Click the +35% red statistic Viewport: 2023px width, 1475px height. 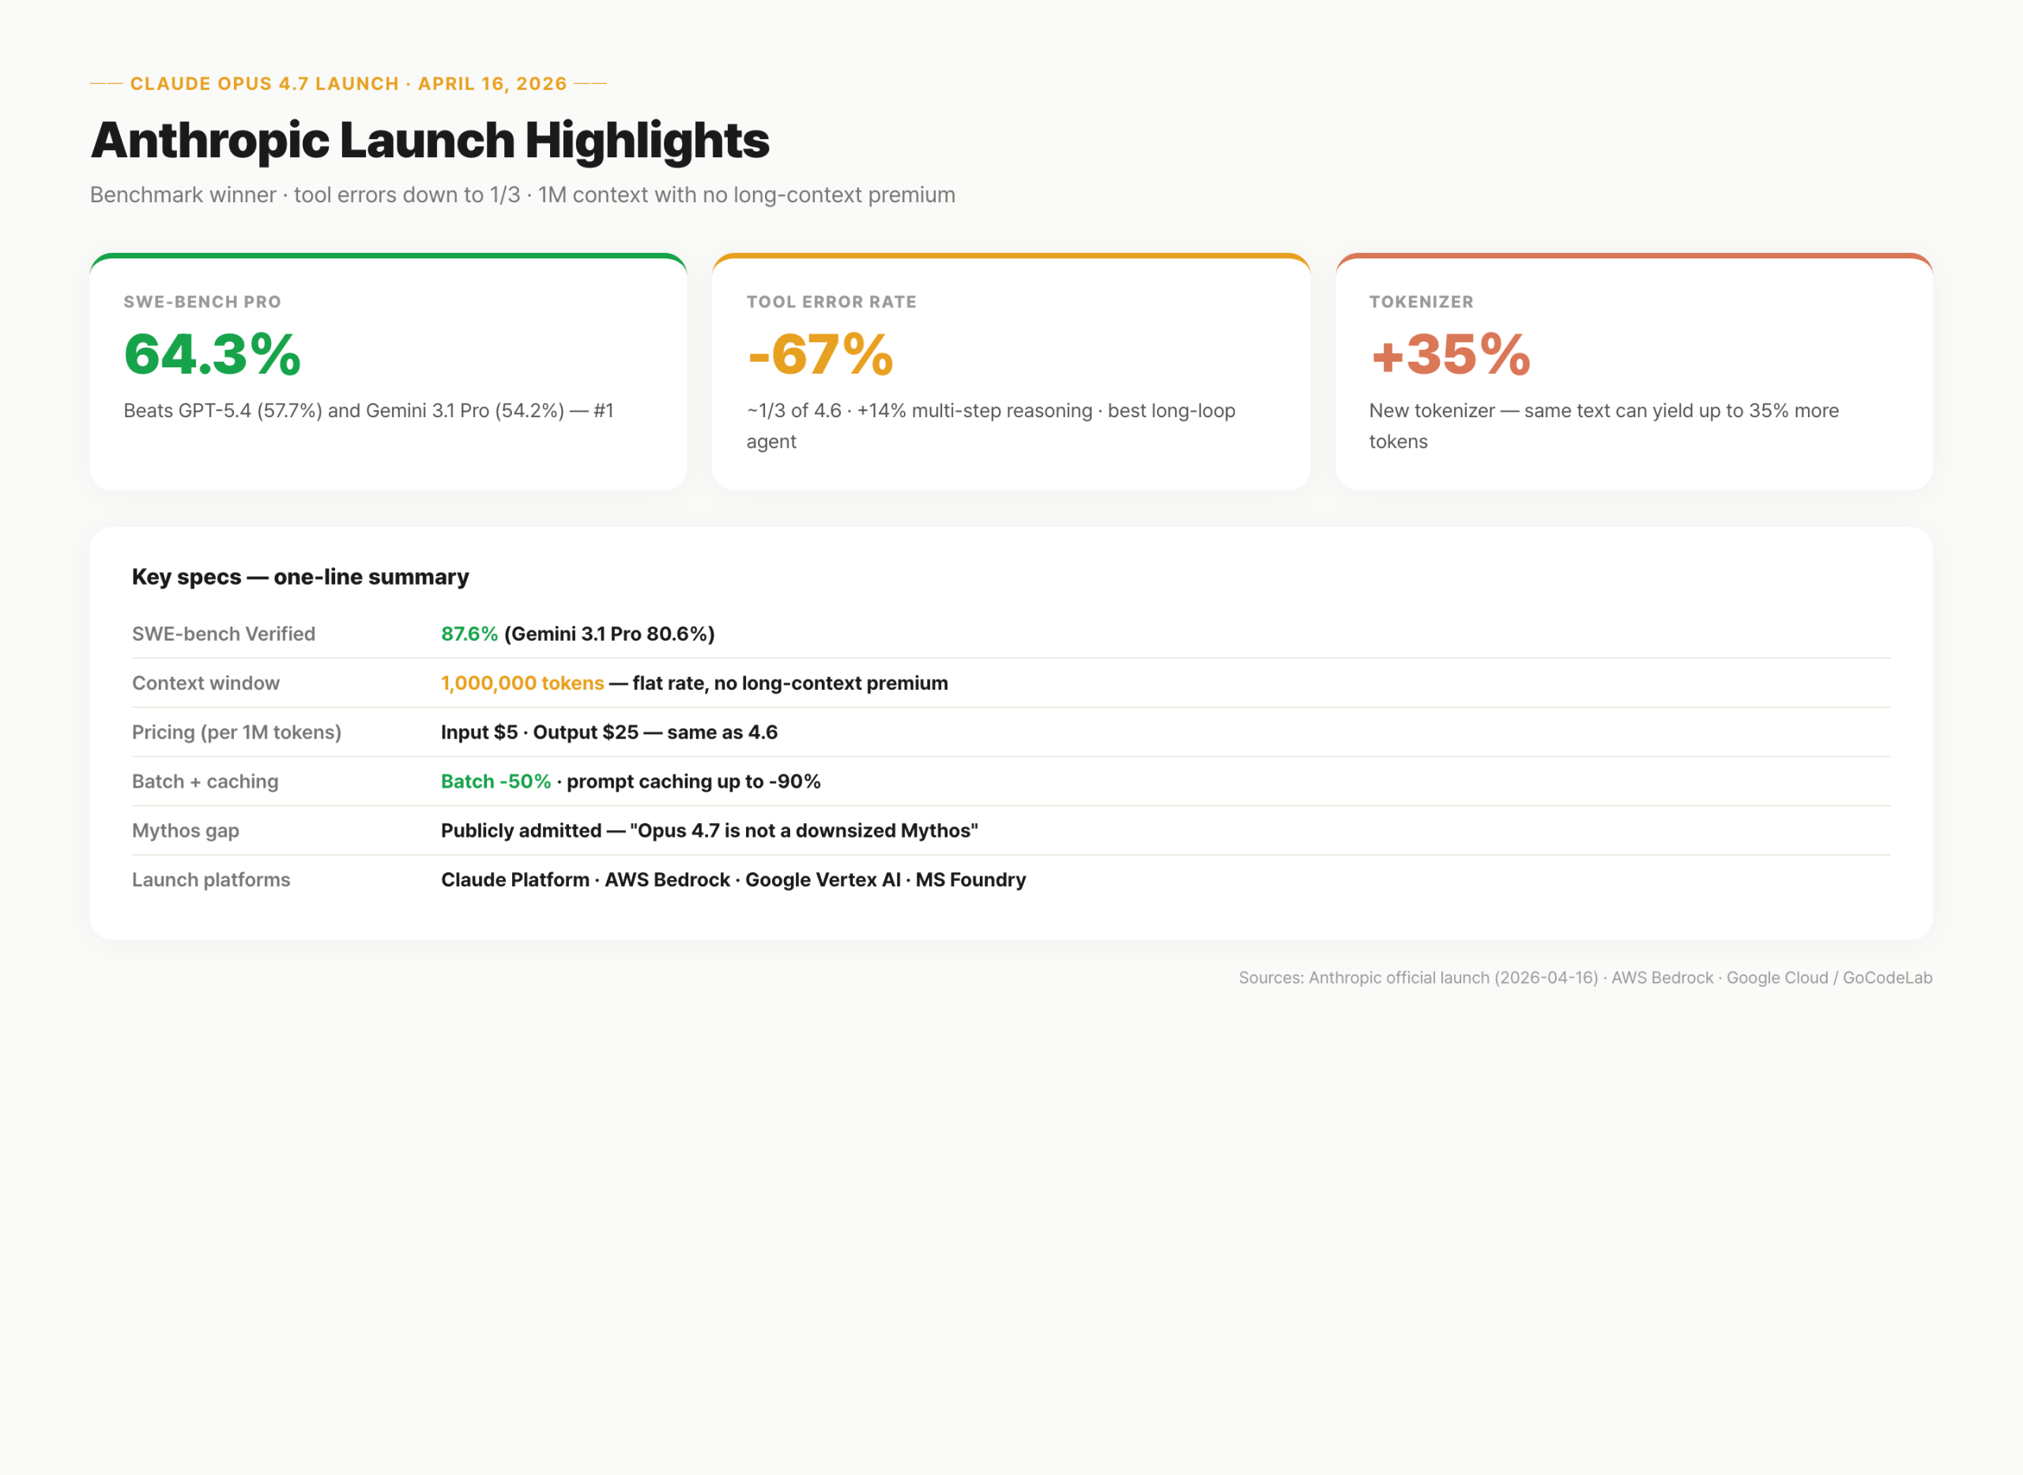(1449, 356)
